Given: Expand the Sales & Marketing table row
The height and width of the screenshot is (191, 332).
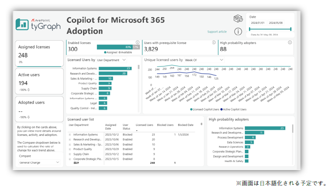Looking at the screenshot, I should pyautogui.click(x=70, y=145).
